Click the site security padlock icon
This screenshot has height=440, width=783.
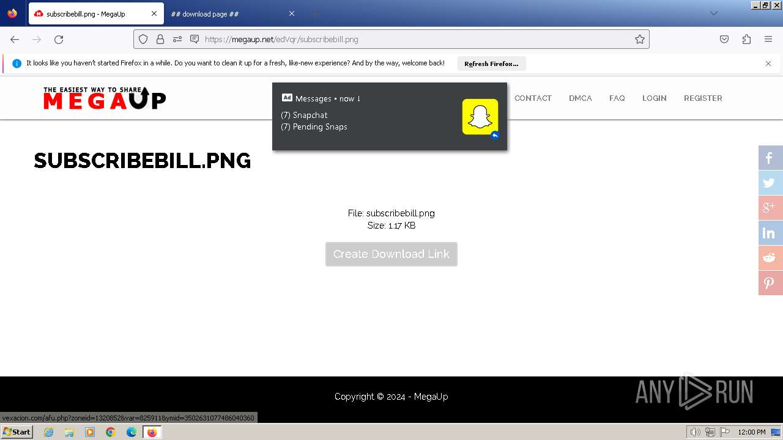[x=160, y=39]
